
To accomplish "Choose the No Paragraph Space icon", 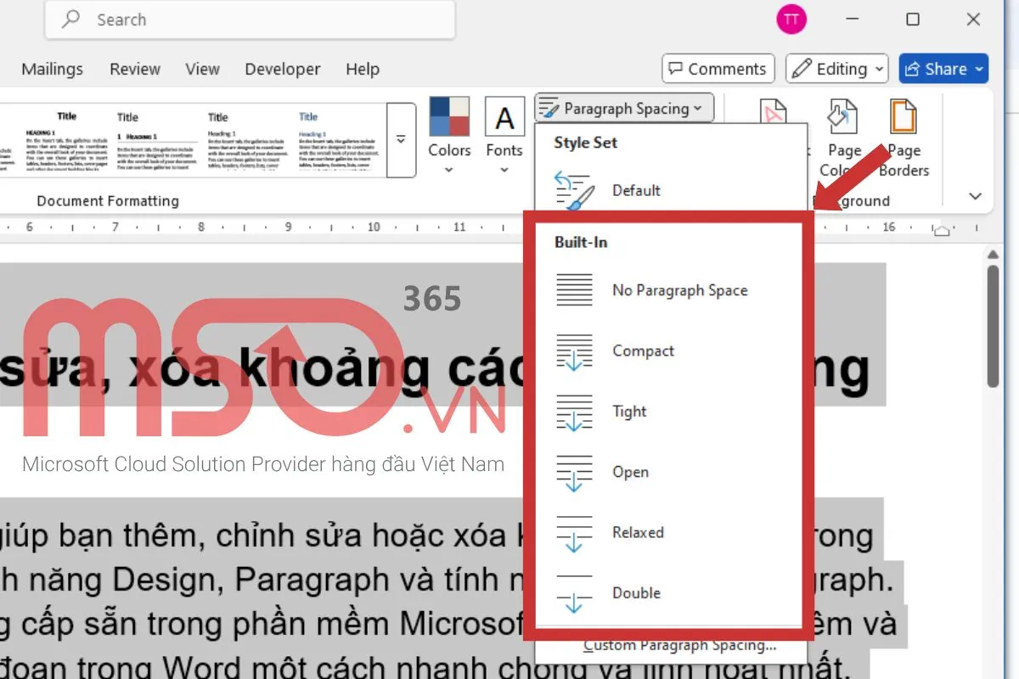I will click(574, 290).
